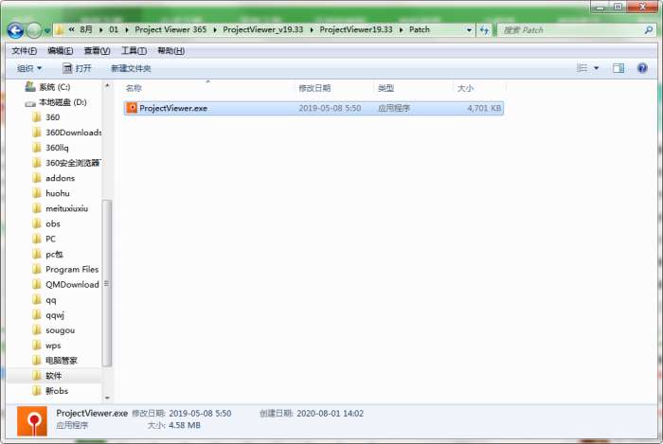Click the large ProjectViewer icon in details pane
663x444 pixels.
point(31,420)
